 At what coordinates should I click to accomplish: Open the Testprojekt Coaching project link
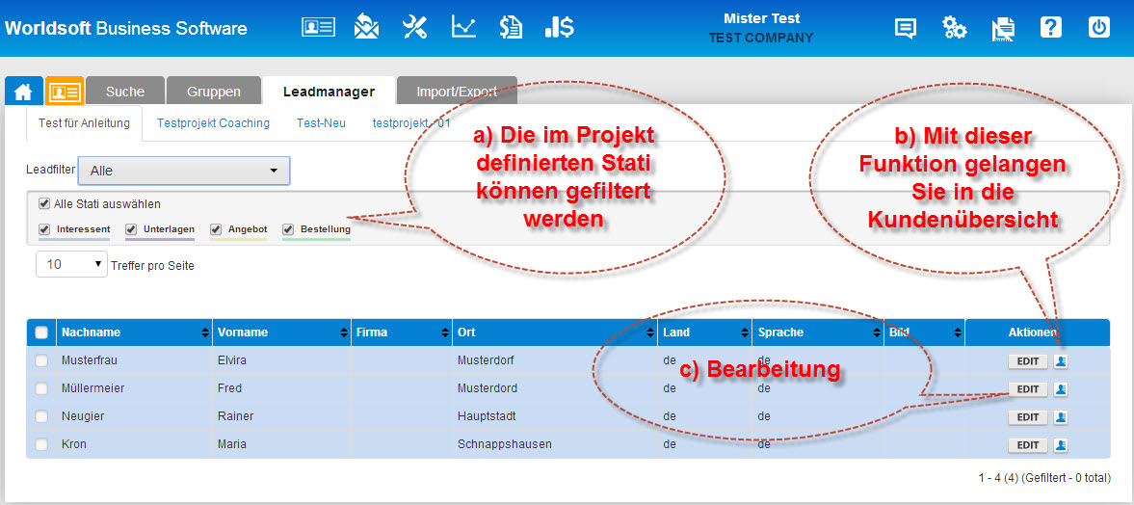[213, 123]
